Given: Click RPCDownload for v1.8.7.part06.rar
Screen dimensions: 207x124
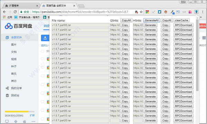Looking at the screenshot, I should 184,111.
